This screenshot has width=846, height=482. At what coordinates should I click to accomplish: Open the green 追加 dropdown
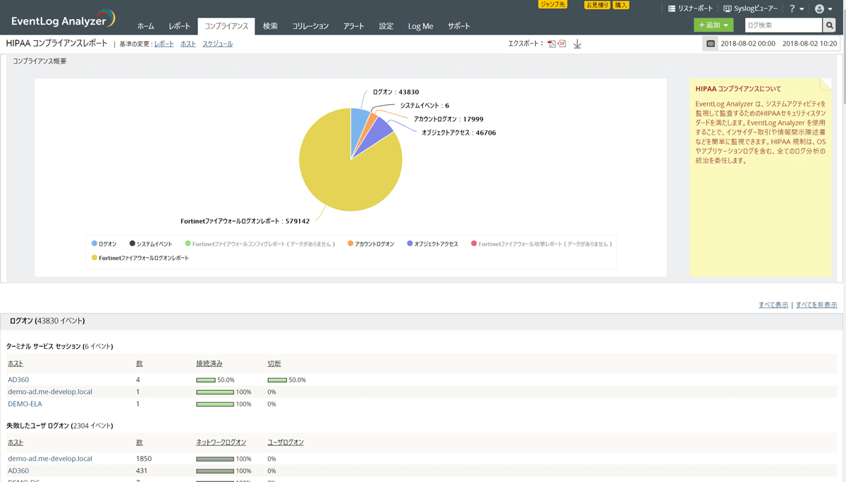[713, 24]
